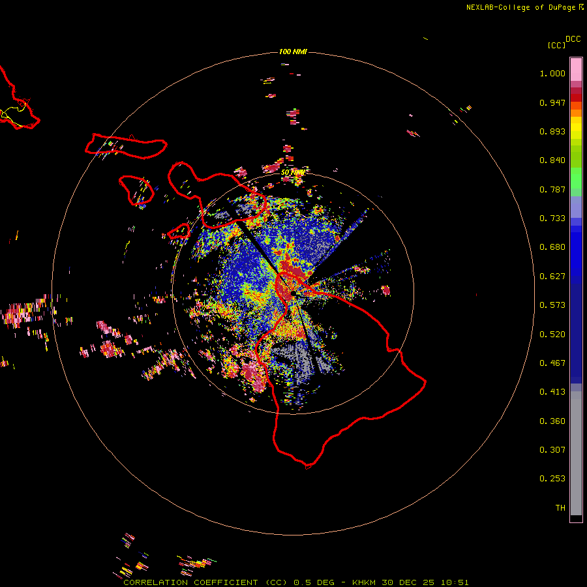Click the 100 NMI range ring label
Screen dimensions: 587x587
293,52
